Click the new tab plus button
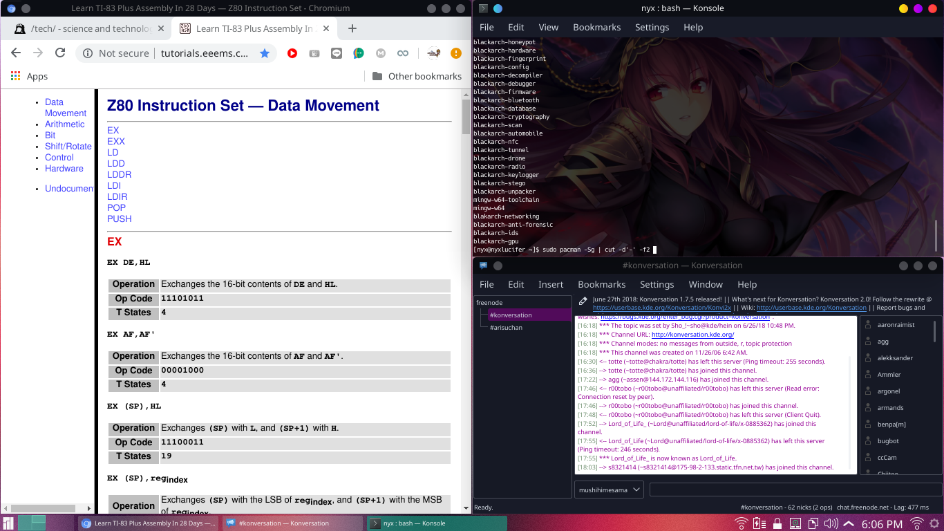The image size is (944, 531). 352,28
